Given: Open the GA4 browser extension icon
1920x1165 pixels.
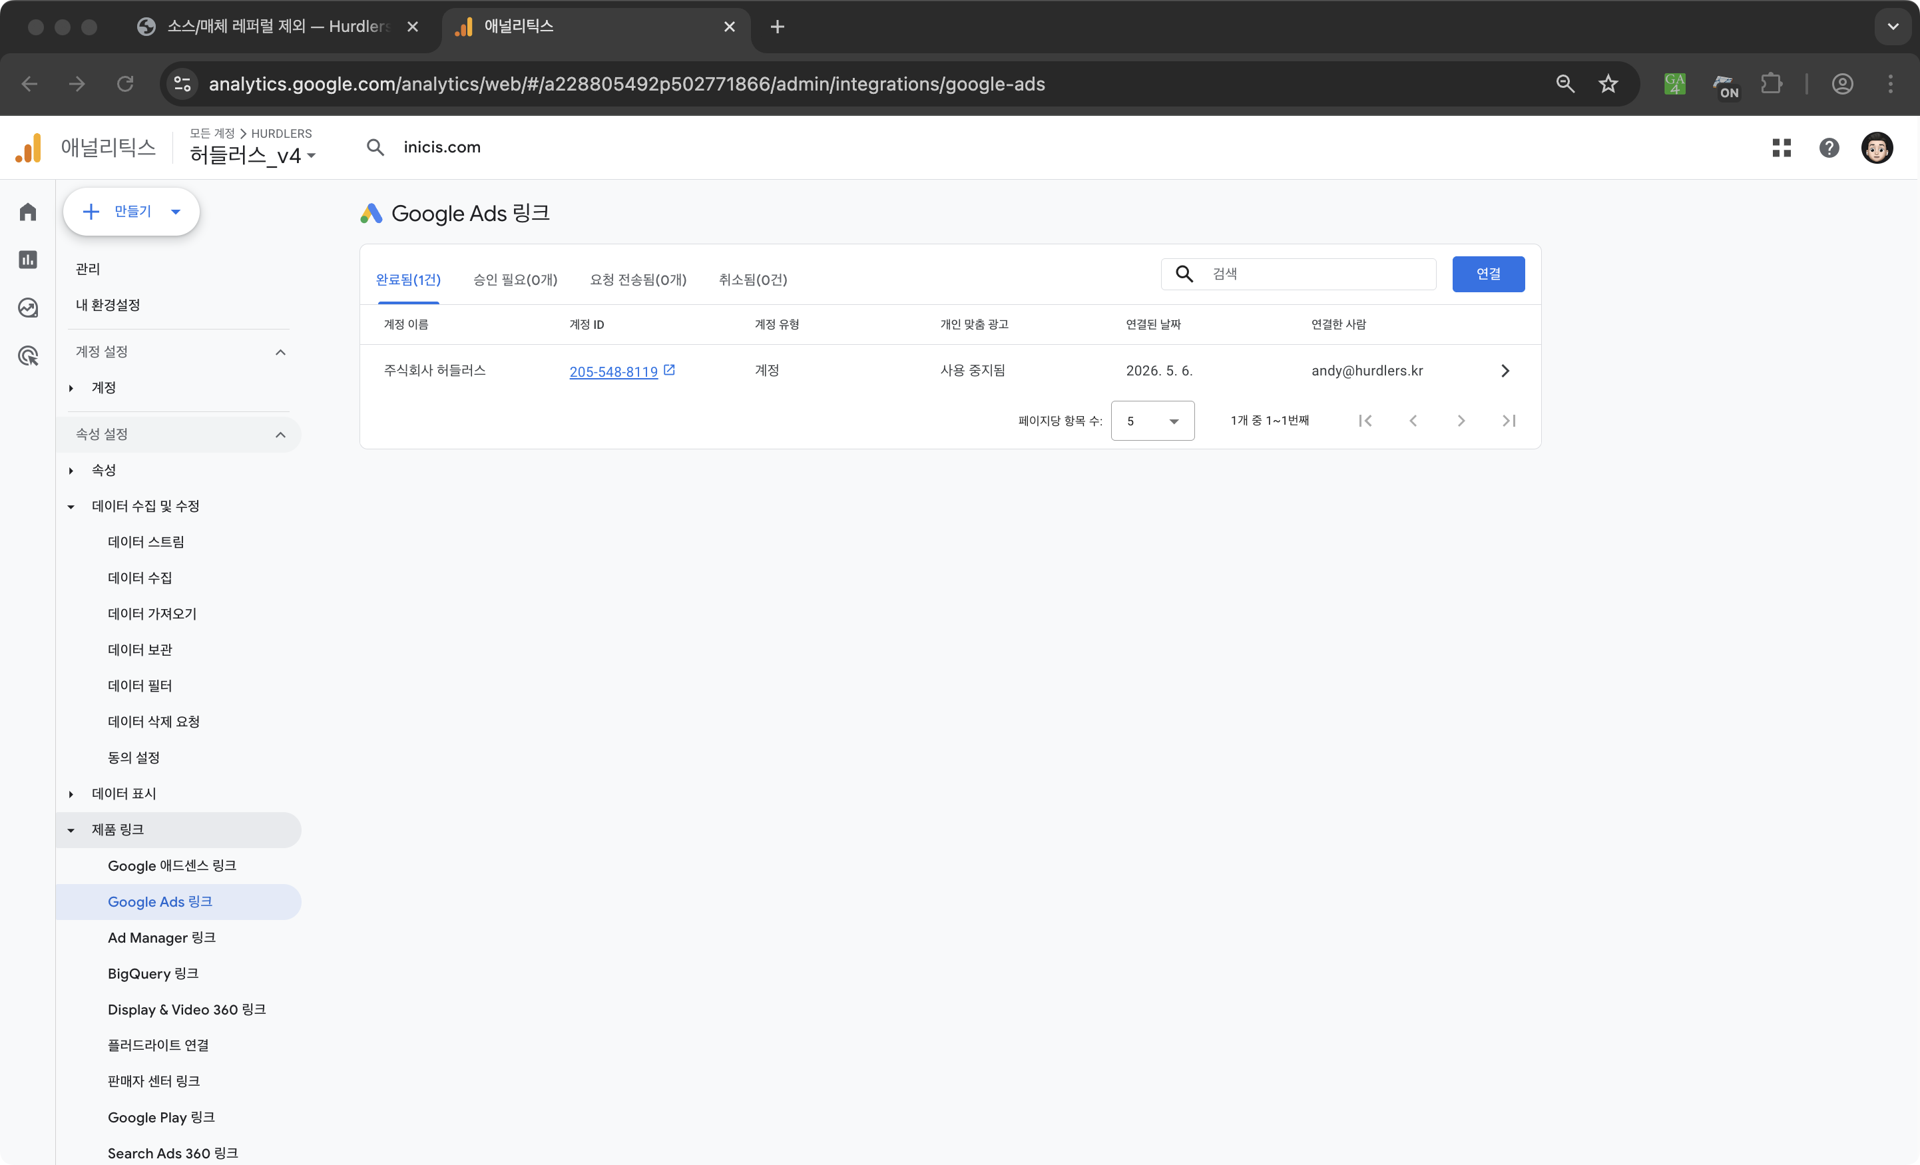Looking at the screenshot, I should coord(1674,83).
